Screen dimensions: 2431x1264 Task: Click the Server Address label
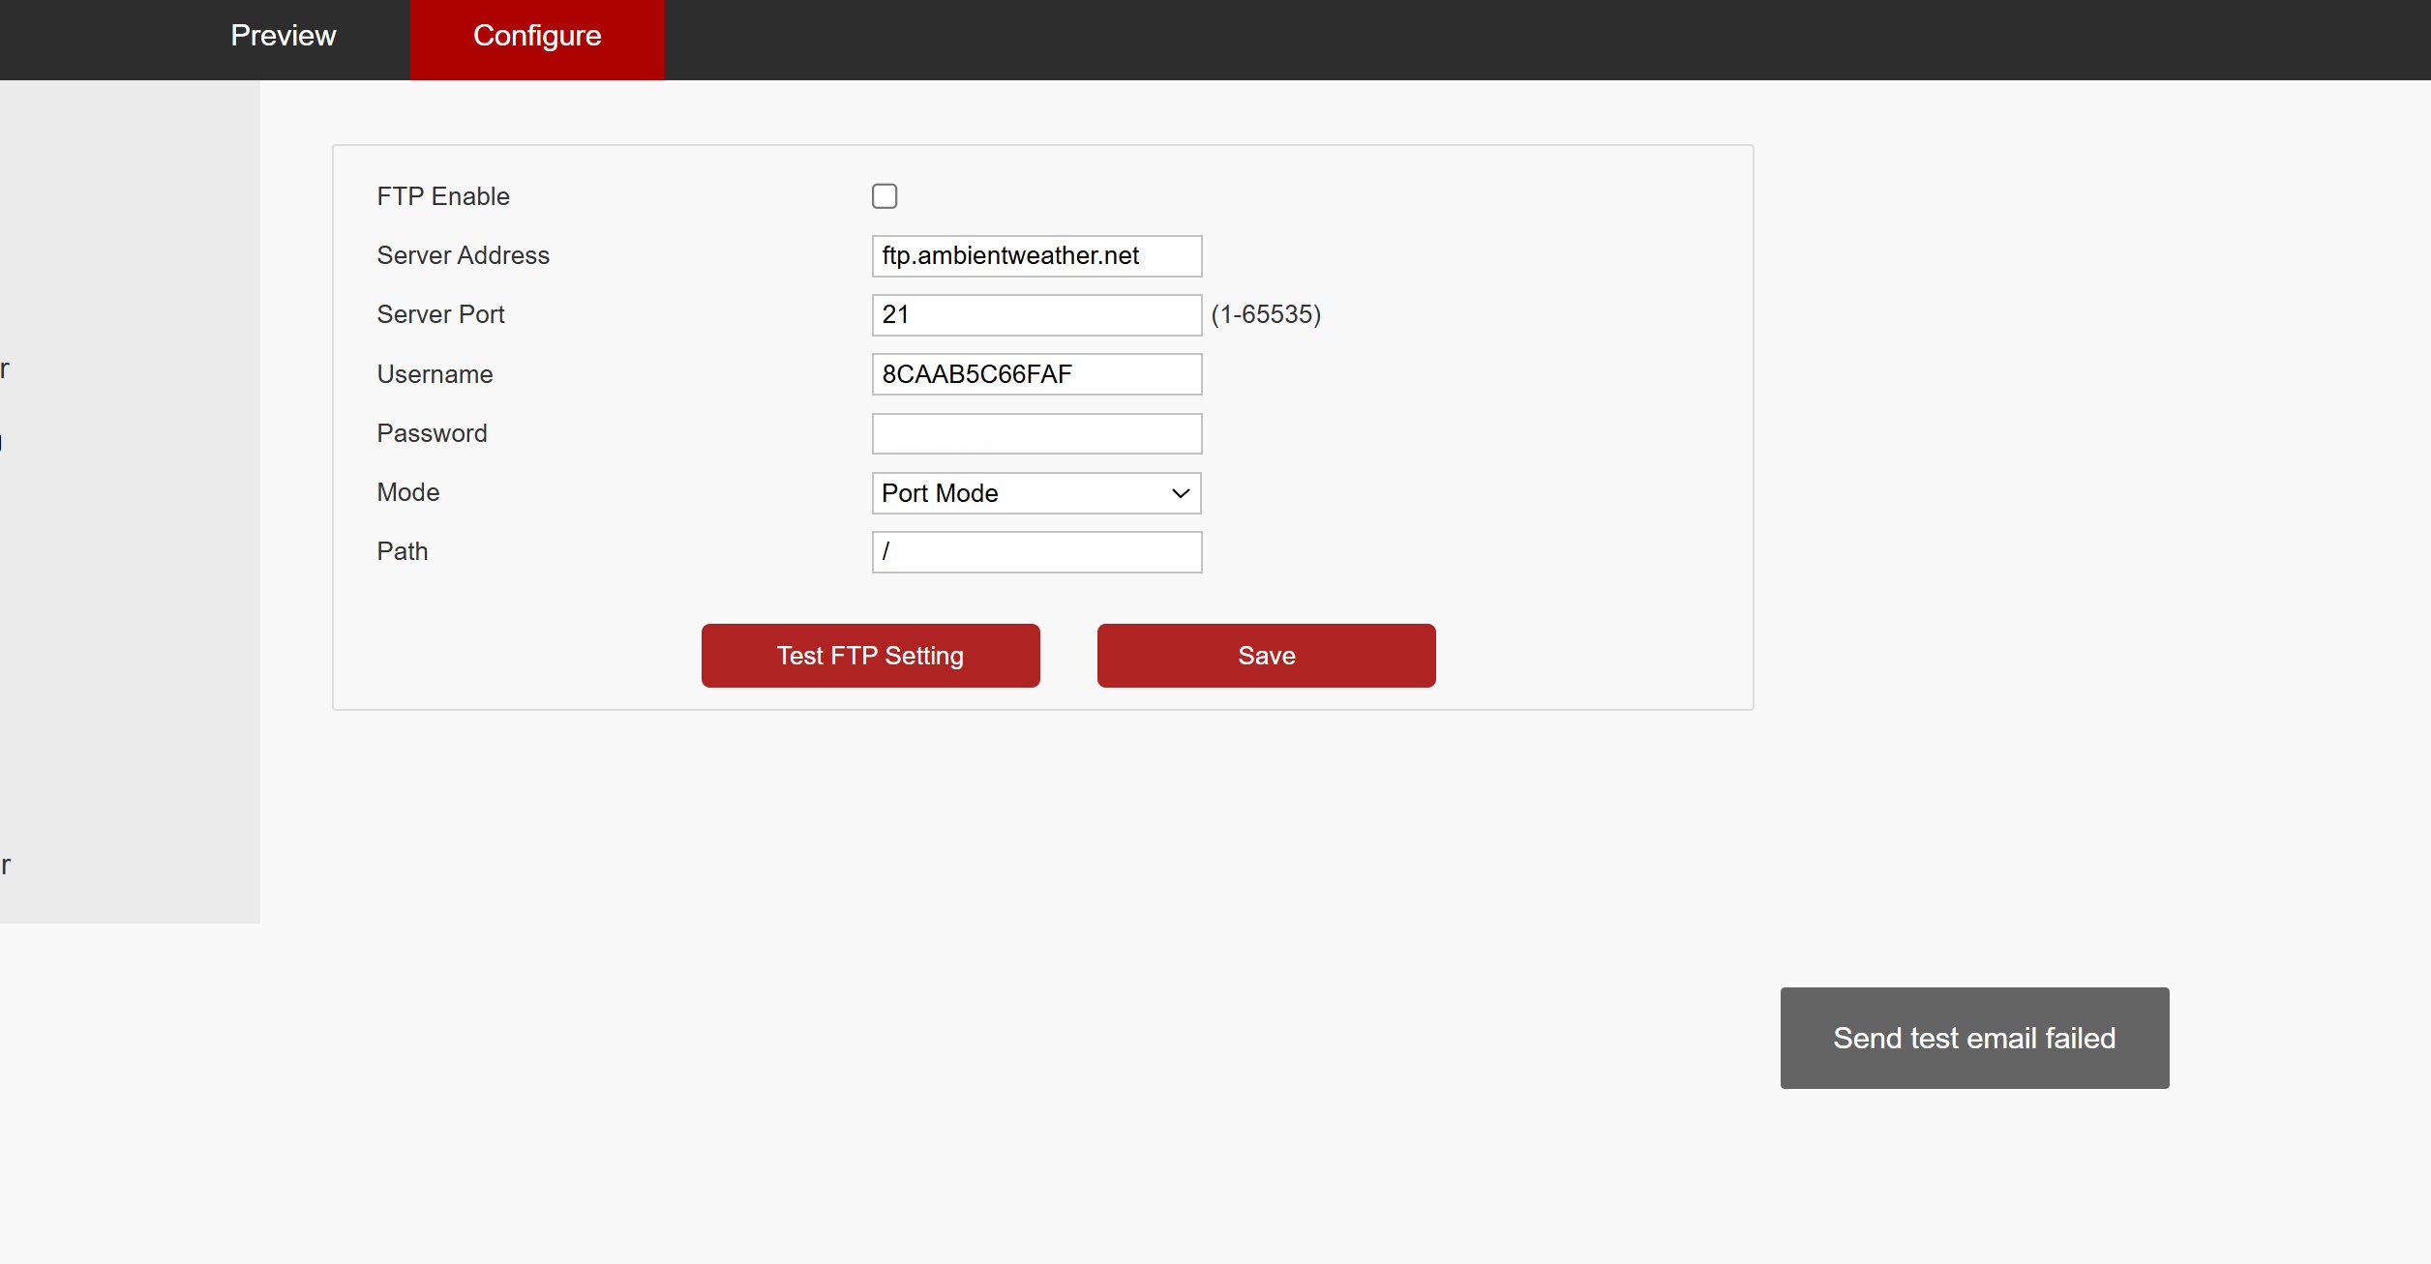click(463, 255)
